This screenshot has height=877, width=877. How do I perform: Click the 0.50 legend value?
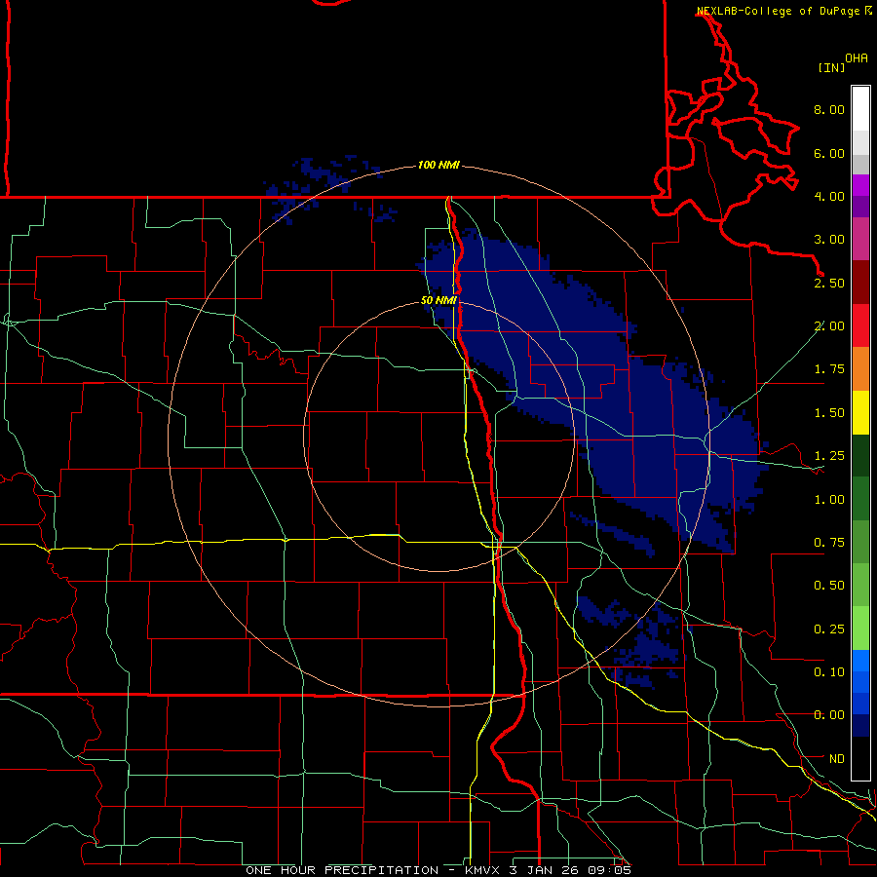[x=829, y=586]
